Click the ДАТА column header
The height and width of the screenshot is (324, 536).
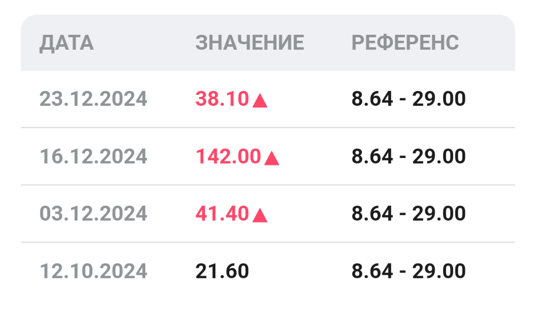pos(67,43)
